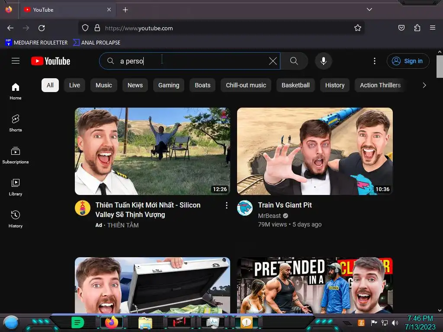Open the Start orb button
The image size is (443, 332).
point(11,323)
